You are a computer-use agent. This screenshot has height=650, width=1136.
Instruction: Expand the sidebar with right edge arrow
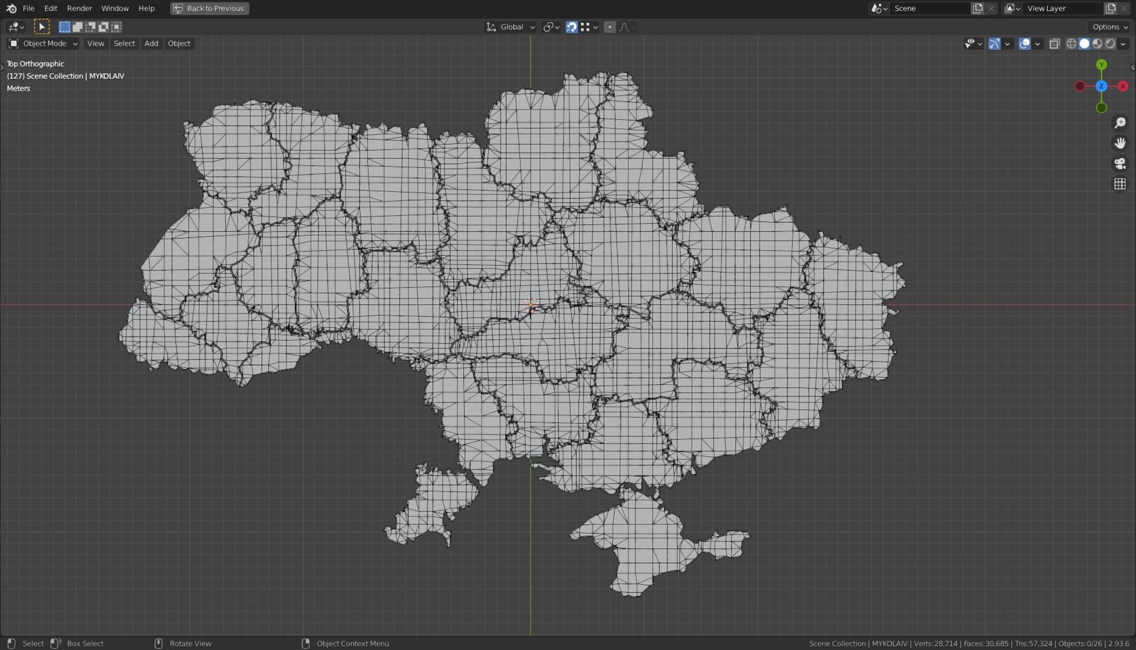(1133, 67)
